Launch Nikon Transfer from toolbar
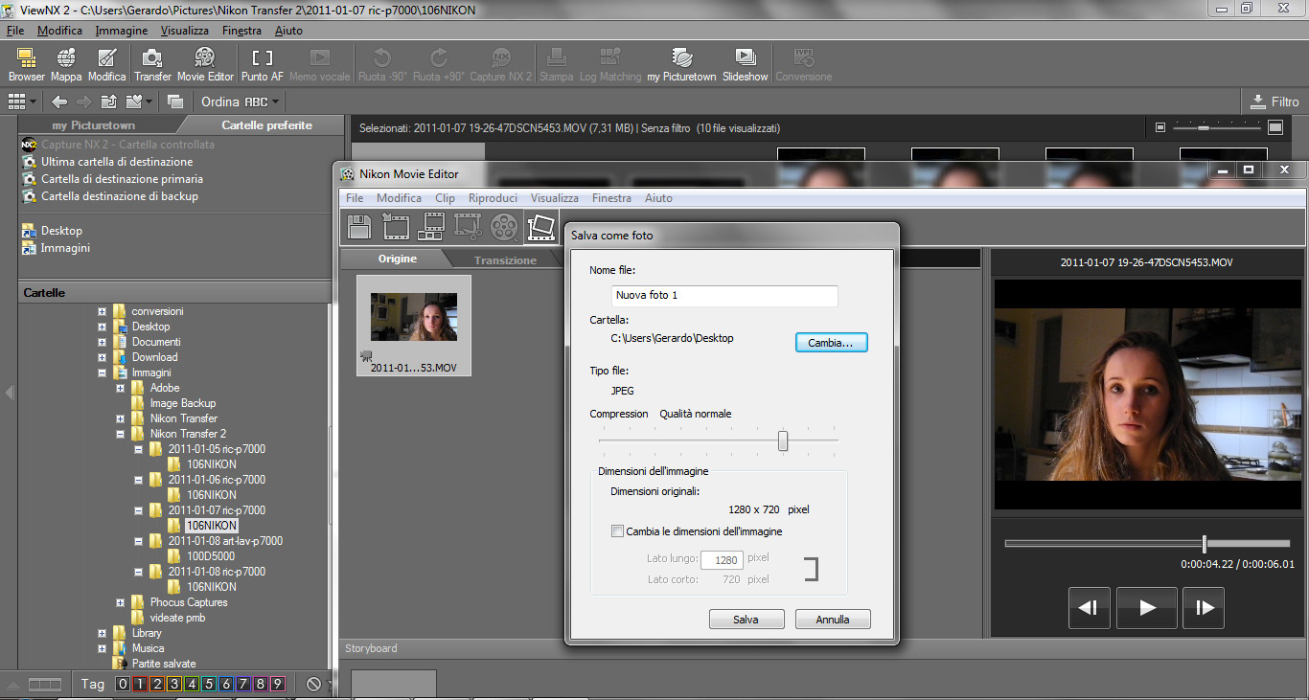The height and width of the screenshot is (700, 1309). click(152, 64)
